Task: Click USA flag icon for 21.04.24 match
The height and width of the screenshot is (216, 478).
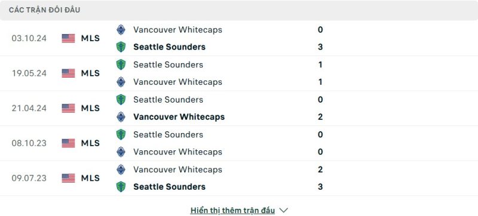Action: click(68, 108)
